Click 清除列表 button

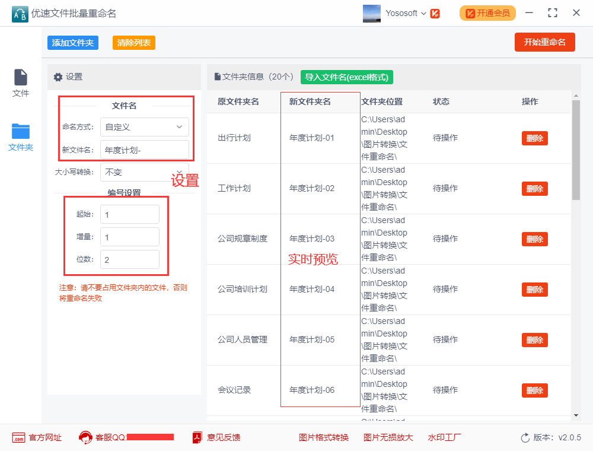(134, 43)
